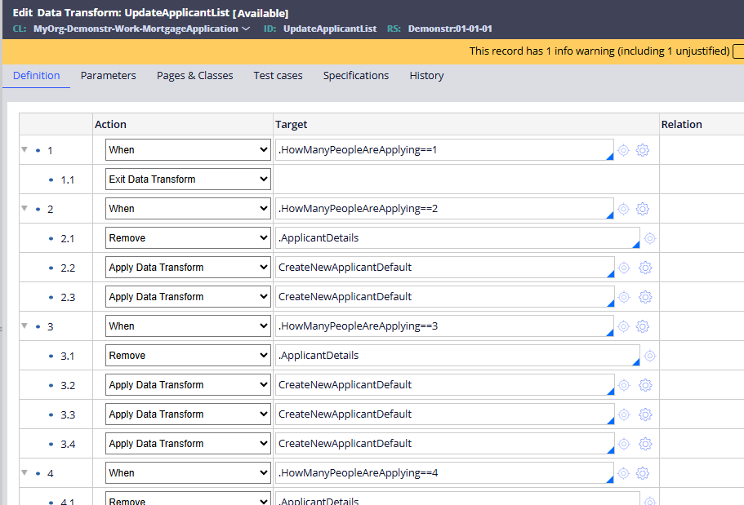This screenshot has width=744, height=505.
Task: Open gear settings for row 3 When condition
Action: (x=643, y=326)
